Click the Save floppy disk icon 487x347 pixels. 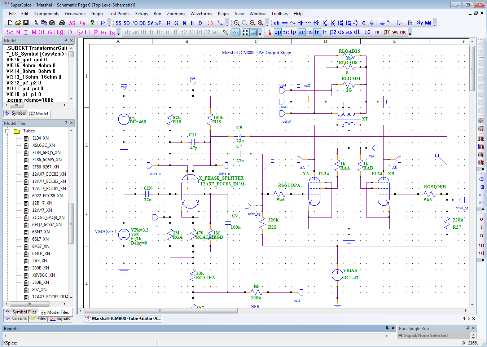click(26, 23)
